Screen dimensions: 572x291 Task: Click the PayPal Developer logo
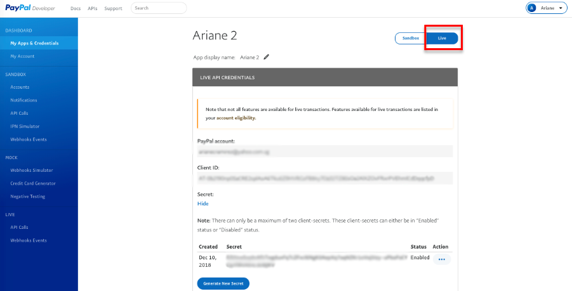[30, 8]
